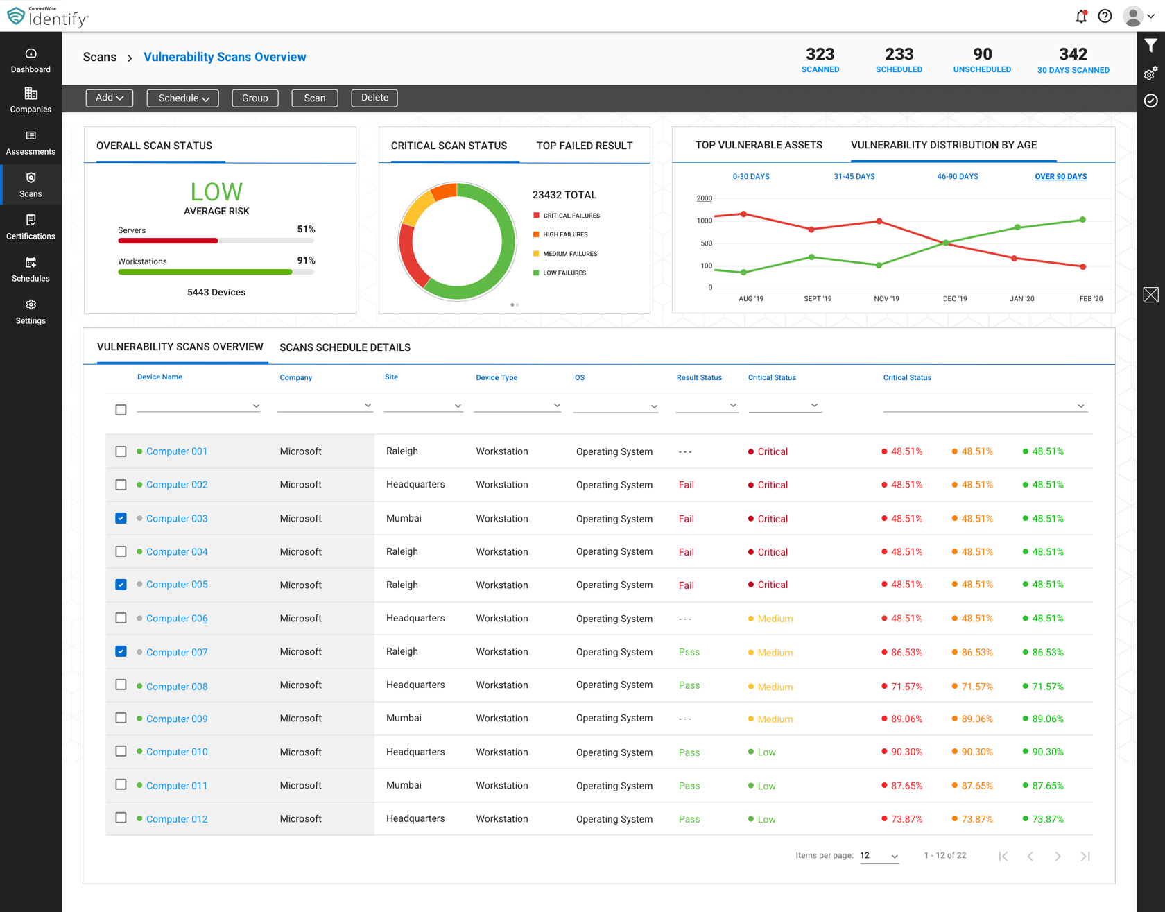
Task: Go to Assessments in the sidebar
Action: (x=31, y=143)
